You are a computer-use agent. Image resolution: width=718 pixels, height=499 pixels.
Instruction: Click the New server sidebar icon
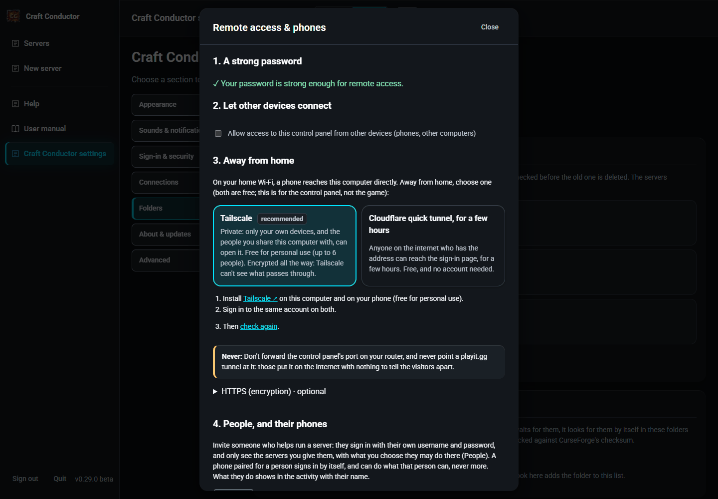coord(15,68)
